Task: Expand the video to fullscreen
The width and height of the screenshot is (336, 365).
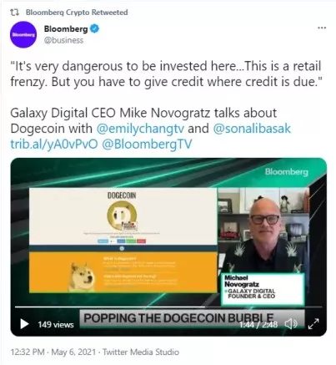Action: click(x=313, y=324)
